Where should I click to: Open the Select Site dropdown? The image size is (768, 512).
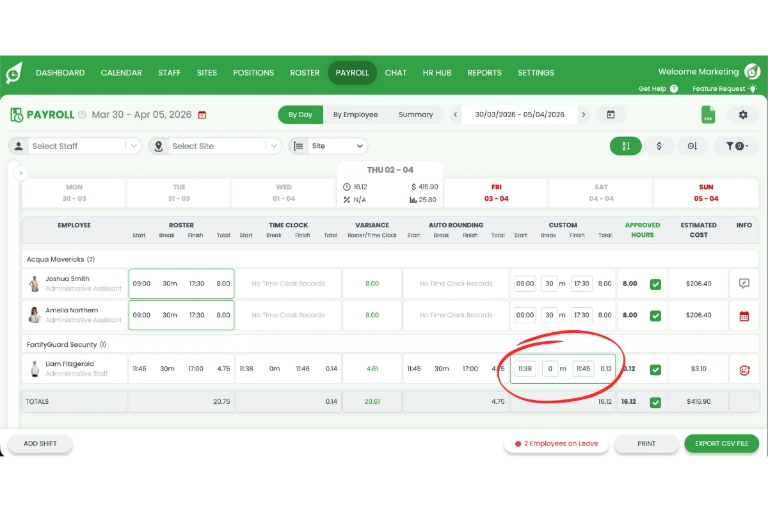point(215,146)
